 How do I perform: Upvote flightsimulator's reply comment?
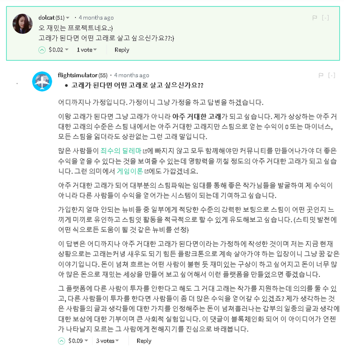(x=62, y=341)
